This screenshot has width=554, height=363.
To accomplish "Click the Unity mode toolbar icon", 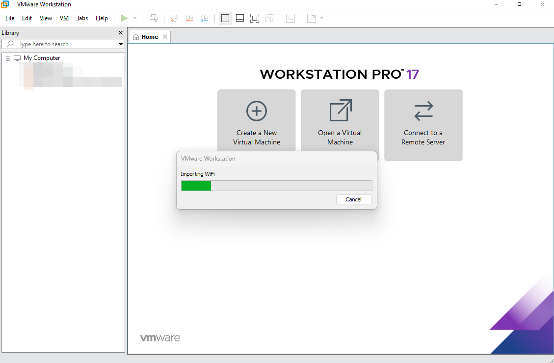I will pyautogui.click(x=269, y=18).
